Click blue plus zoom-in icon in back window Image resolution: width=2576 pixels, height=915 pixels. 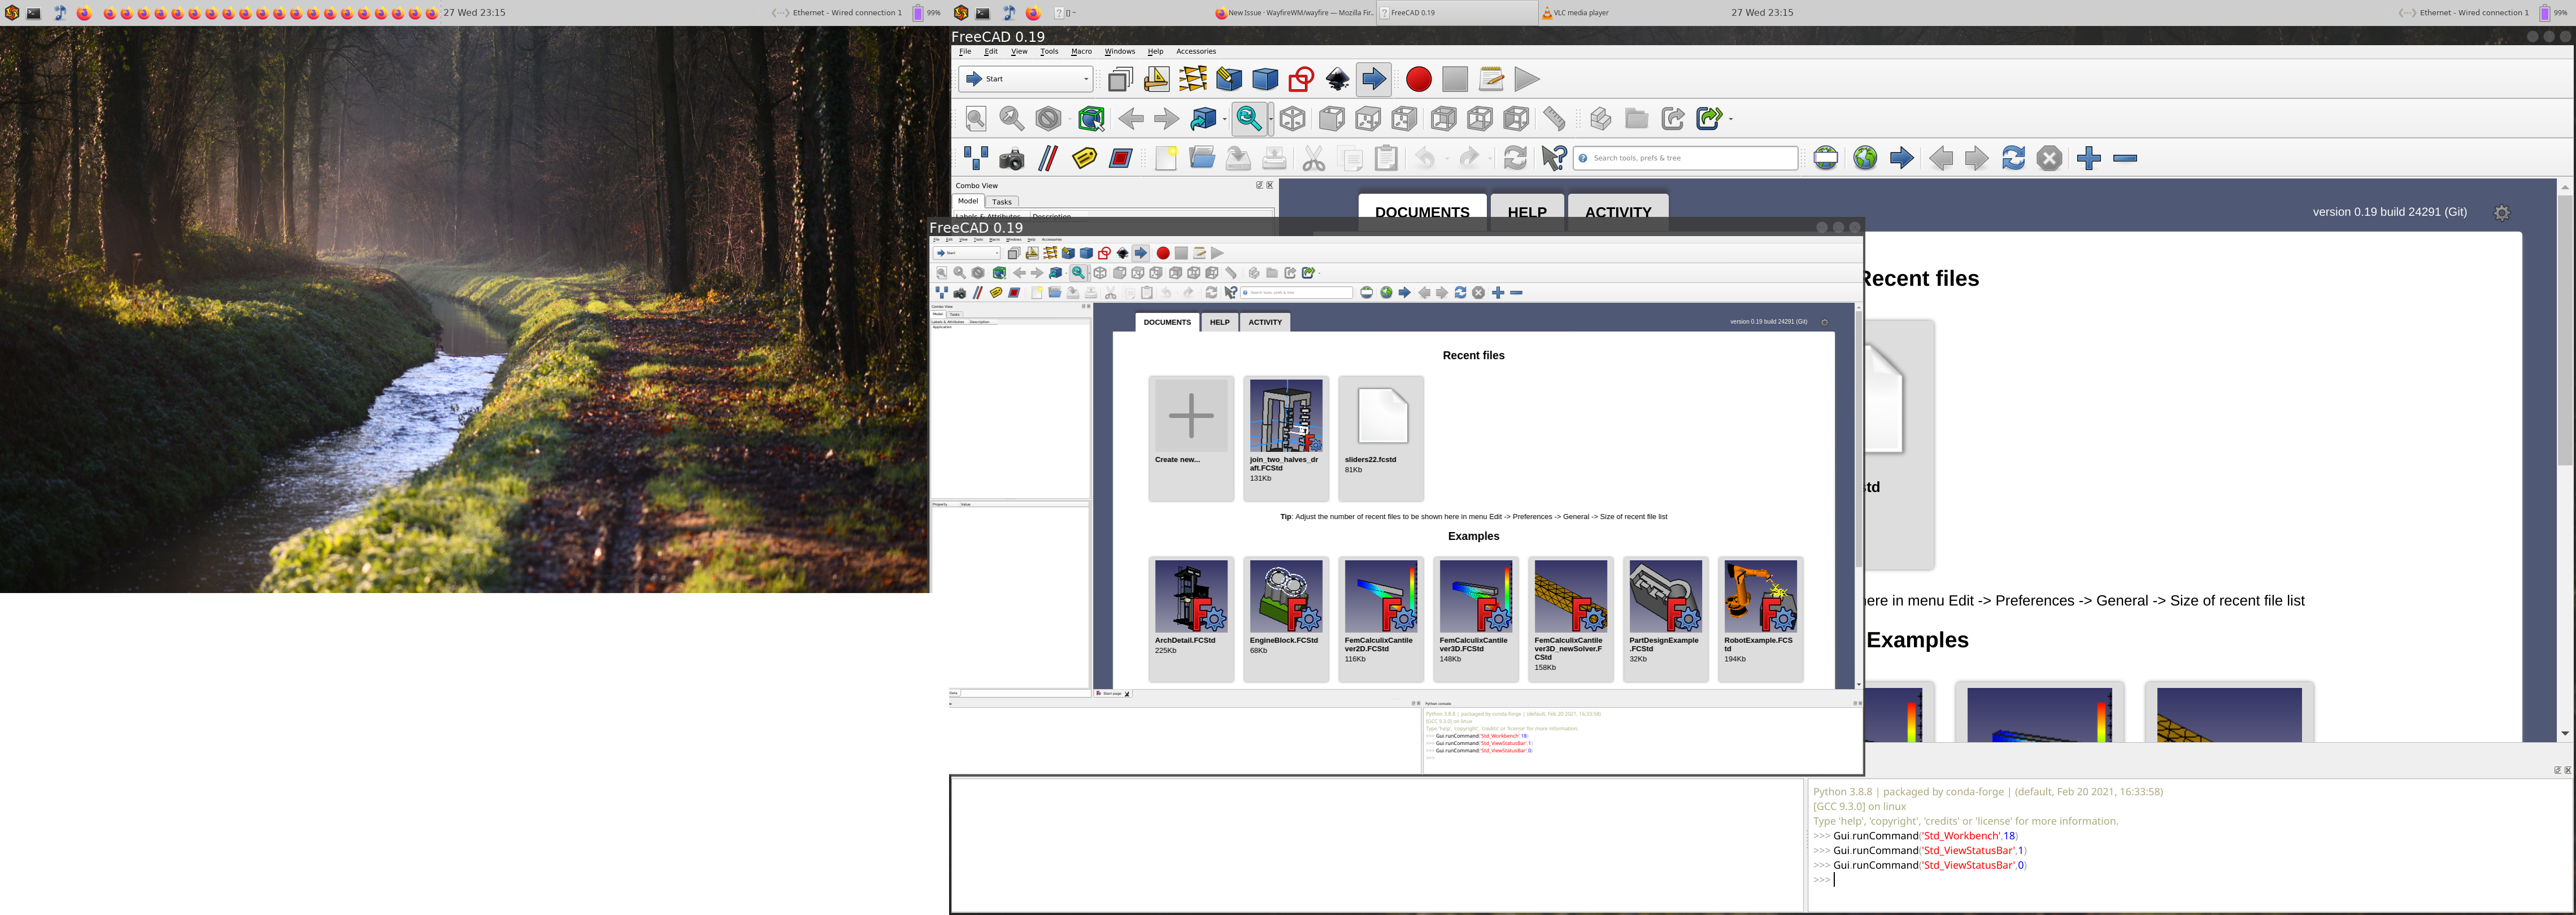[2088, 158]
